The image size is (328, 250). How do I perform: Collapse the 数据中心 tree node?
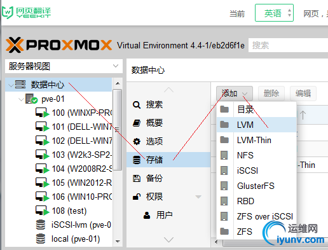(11, 85)
